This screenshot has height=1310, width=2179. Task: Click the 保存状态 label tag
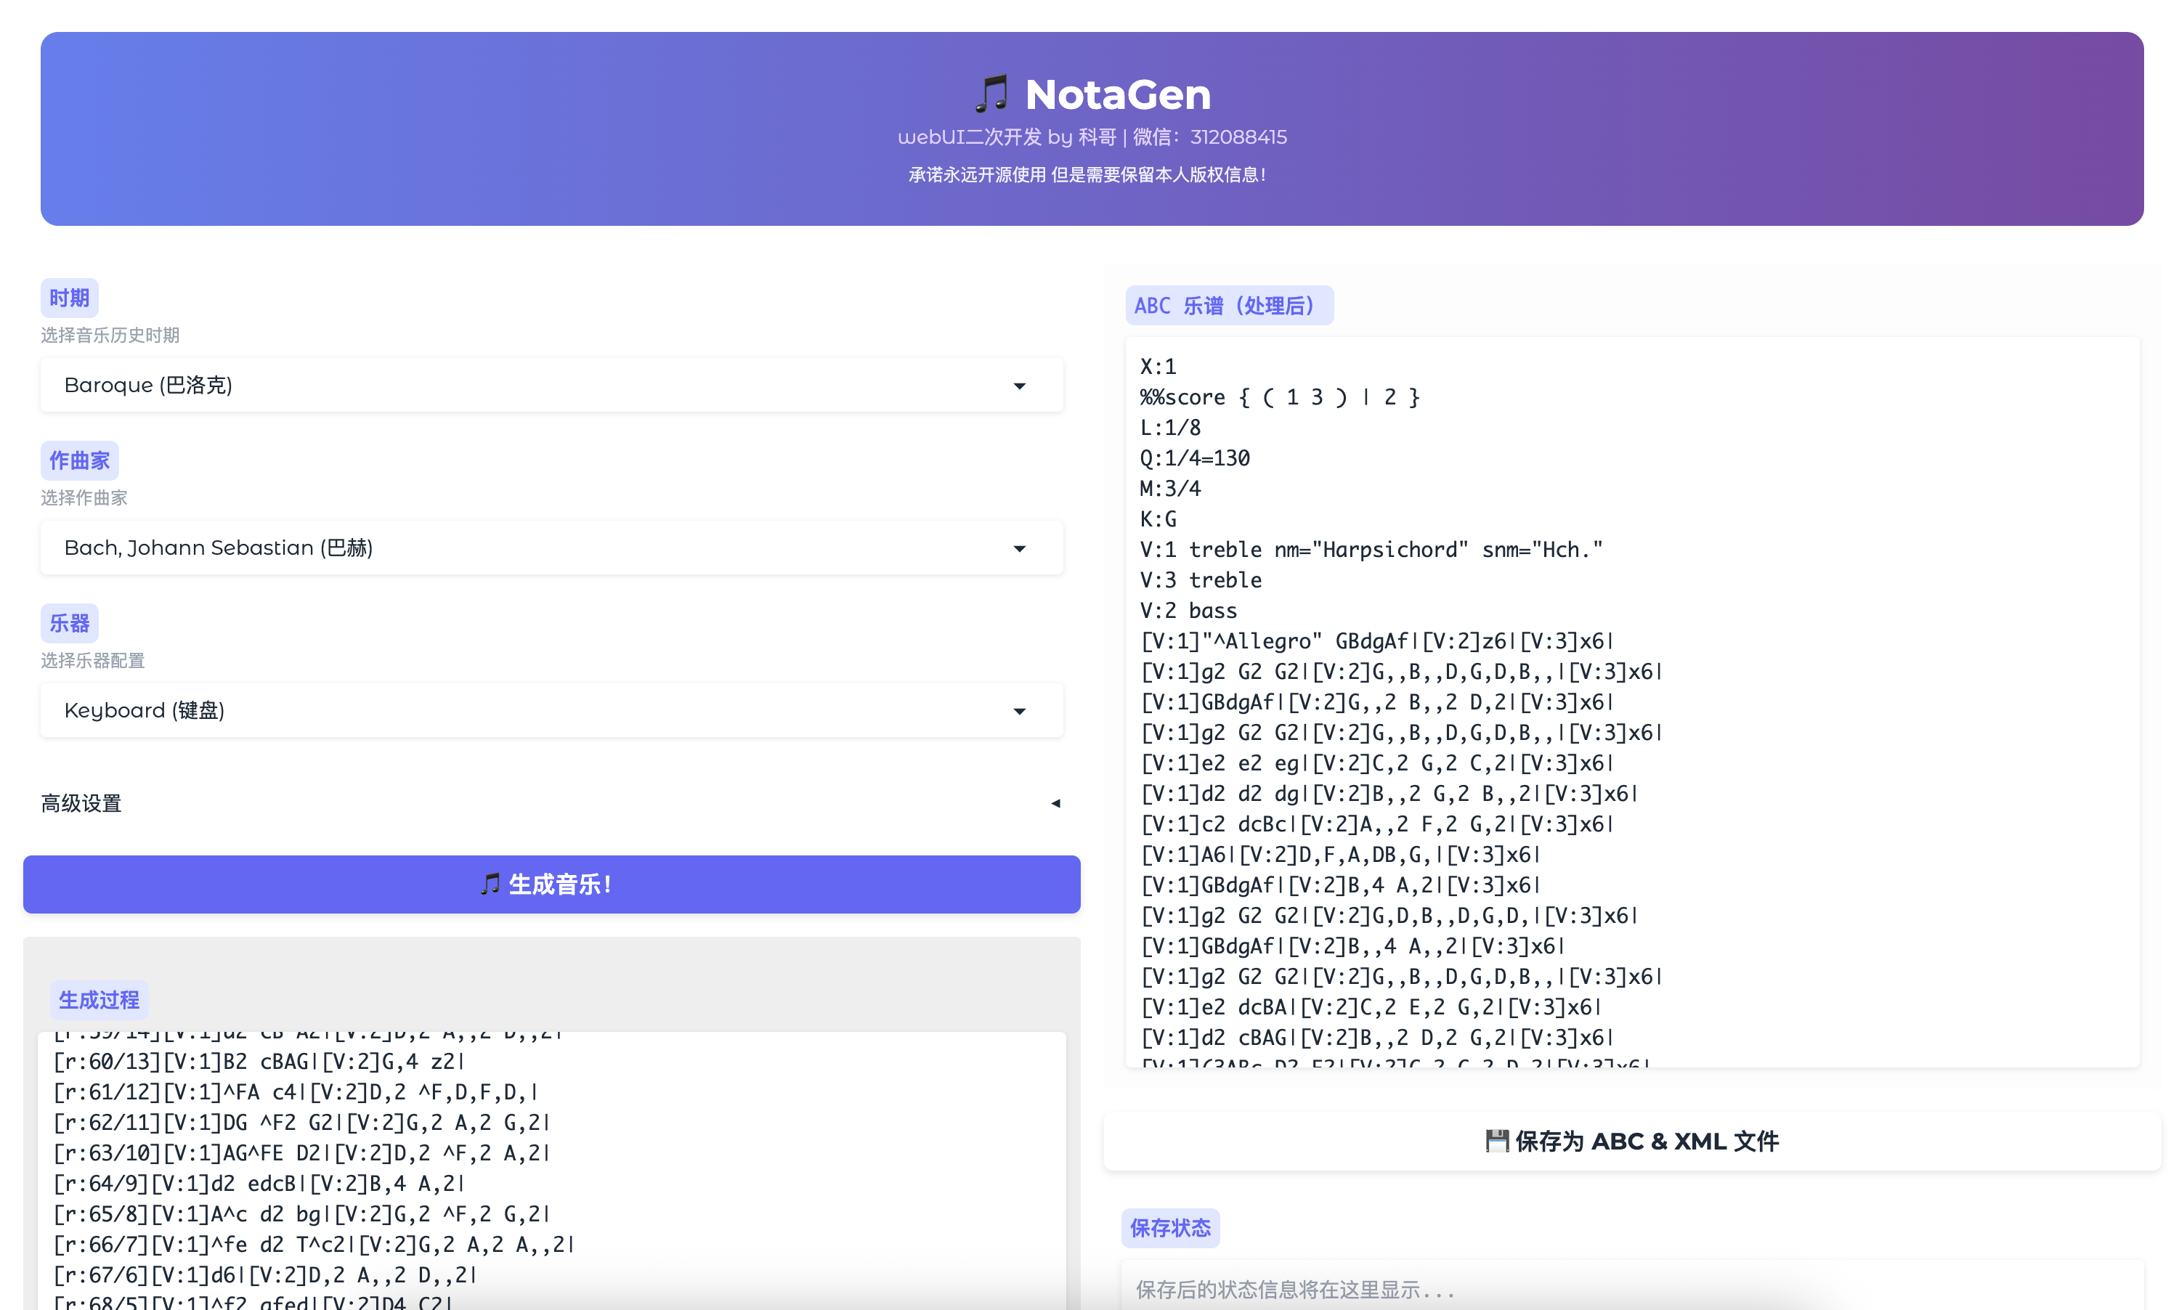point(1170,1227)
